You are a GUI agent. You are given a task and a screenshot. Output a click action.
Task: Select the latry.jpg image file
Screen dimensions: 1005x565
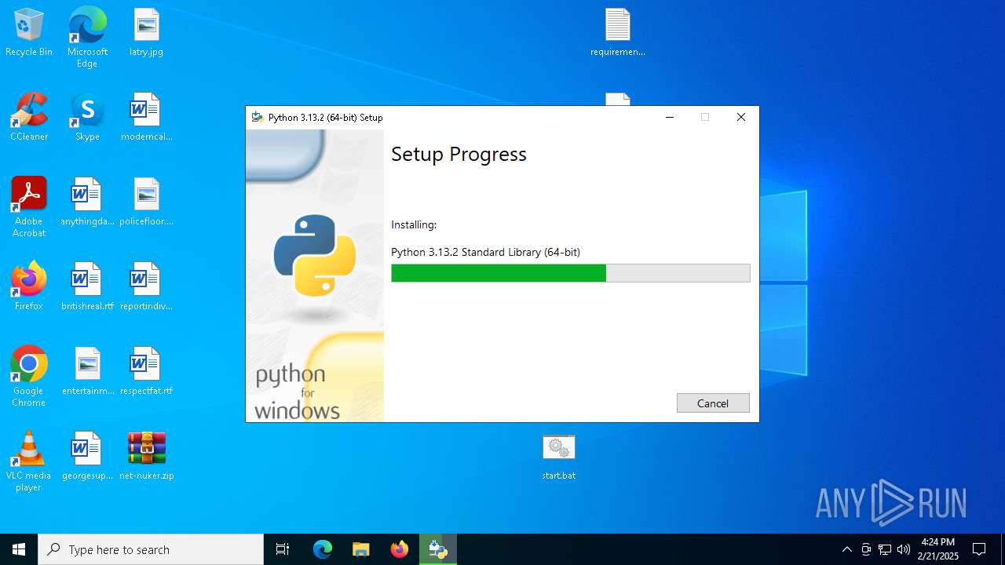[x=146, y=33]
